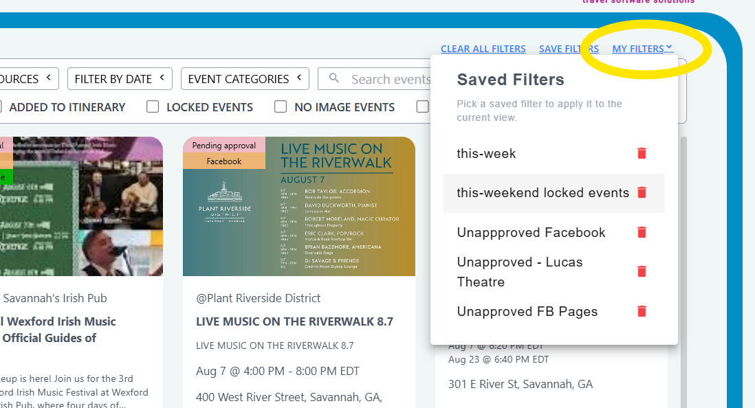Click the Save Filters link
The image size is (755, 408).
tap(569, 49)
